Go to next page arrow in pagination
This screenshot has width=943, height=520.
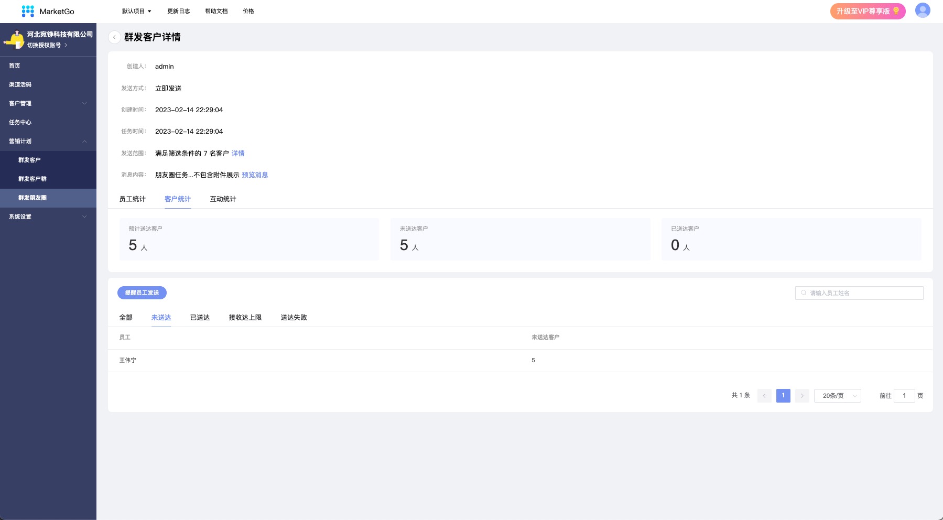pos(802,396)
